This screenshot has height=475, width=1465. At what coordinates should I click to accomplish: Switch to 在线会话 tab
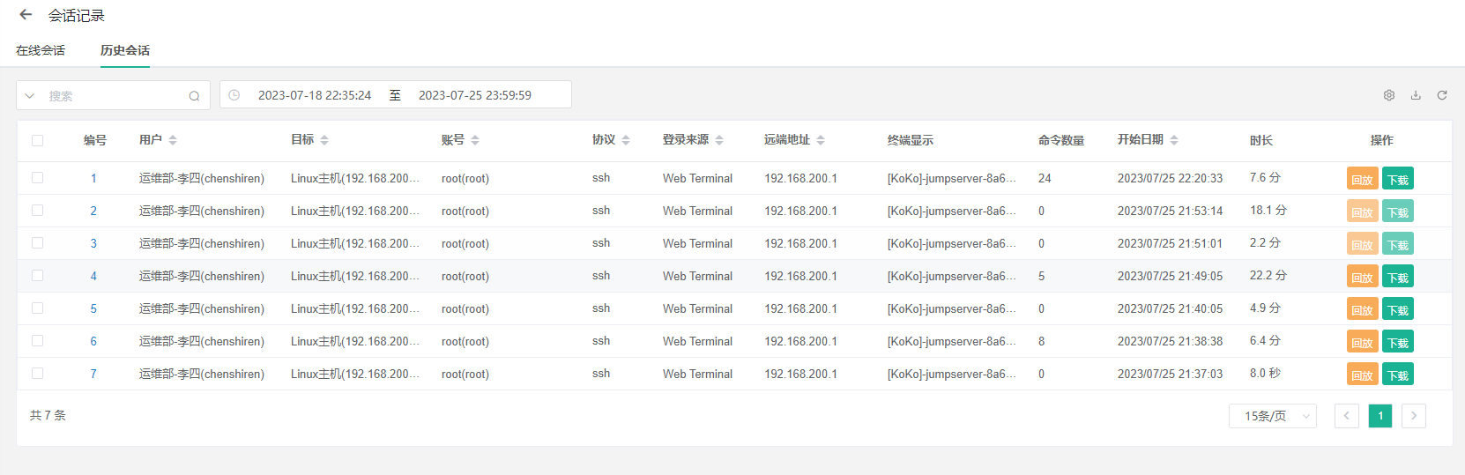pos(41,50)
